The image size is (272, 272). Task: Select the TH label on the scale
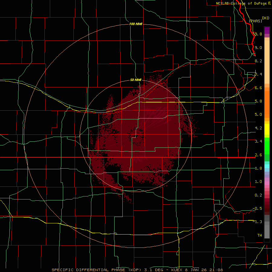click(260, 235)
